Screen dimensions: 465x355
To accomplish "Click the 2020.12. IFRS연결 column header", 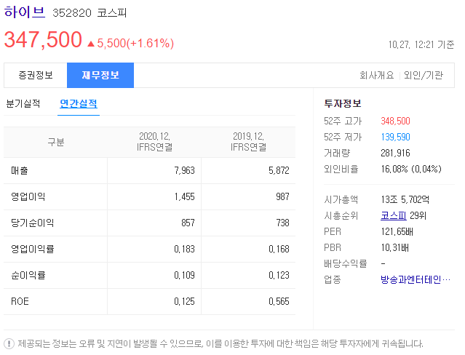I will (154, 142).
